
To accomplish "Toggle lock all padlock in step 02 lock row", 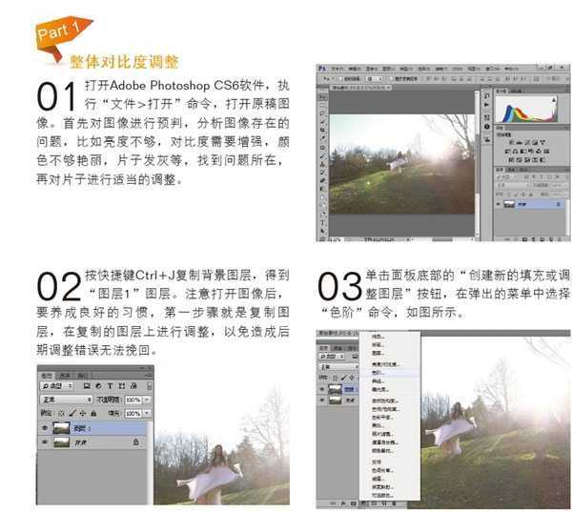I will point(93,414).
